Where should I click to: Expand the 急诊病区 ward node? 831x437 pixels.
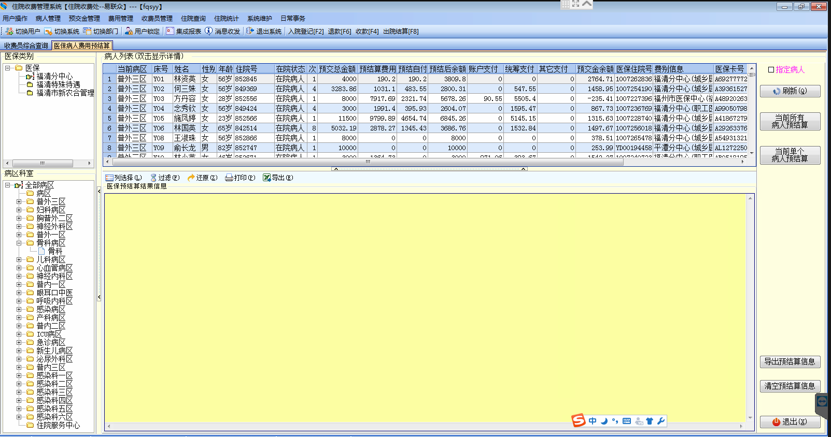[x=19, y=342]
